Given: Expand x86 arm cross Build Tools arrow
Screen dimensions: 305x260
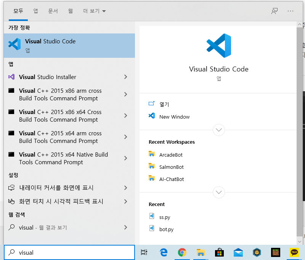Looking at the screenshot, I should [x=126, y=94].
